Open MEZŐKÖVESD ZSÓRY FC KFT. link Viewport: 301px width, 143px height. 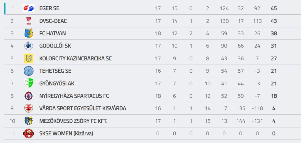(73, 121)
